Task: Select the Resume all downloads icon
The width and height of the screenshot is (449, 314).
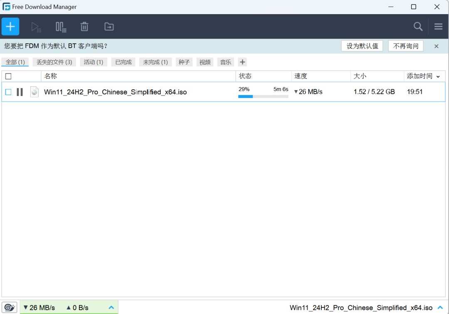Action: click(36, 26)
